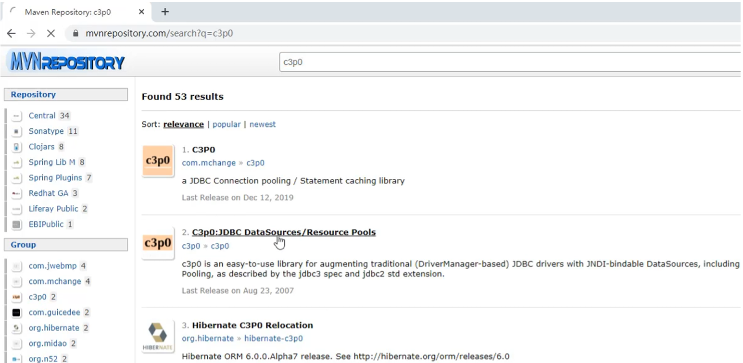Open a new tab with the plus button
Image resolution: width=743 pixels, height=363 pixels.
tap(165, 12)
